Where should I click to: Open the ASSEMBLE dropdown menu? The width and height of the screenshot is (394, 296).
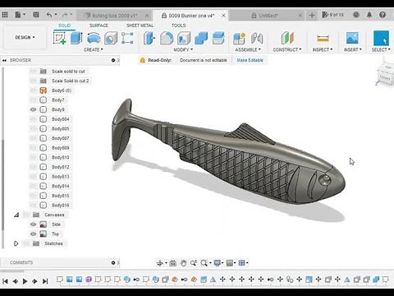click(x=248, y=49)
